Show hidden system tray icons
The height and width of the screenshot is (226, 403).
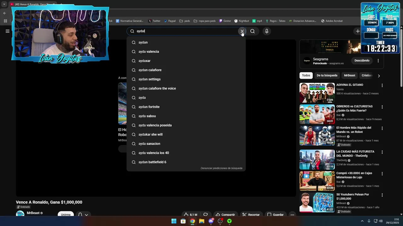pyautogui.click(x=362, y=221)
